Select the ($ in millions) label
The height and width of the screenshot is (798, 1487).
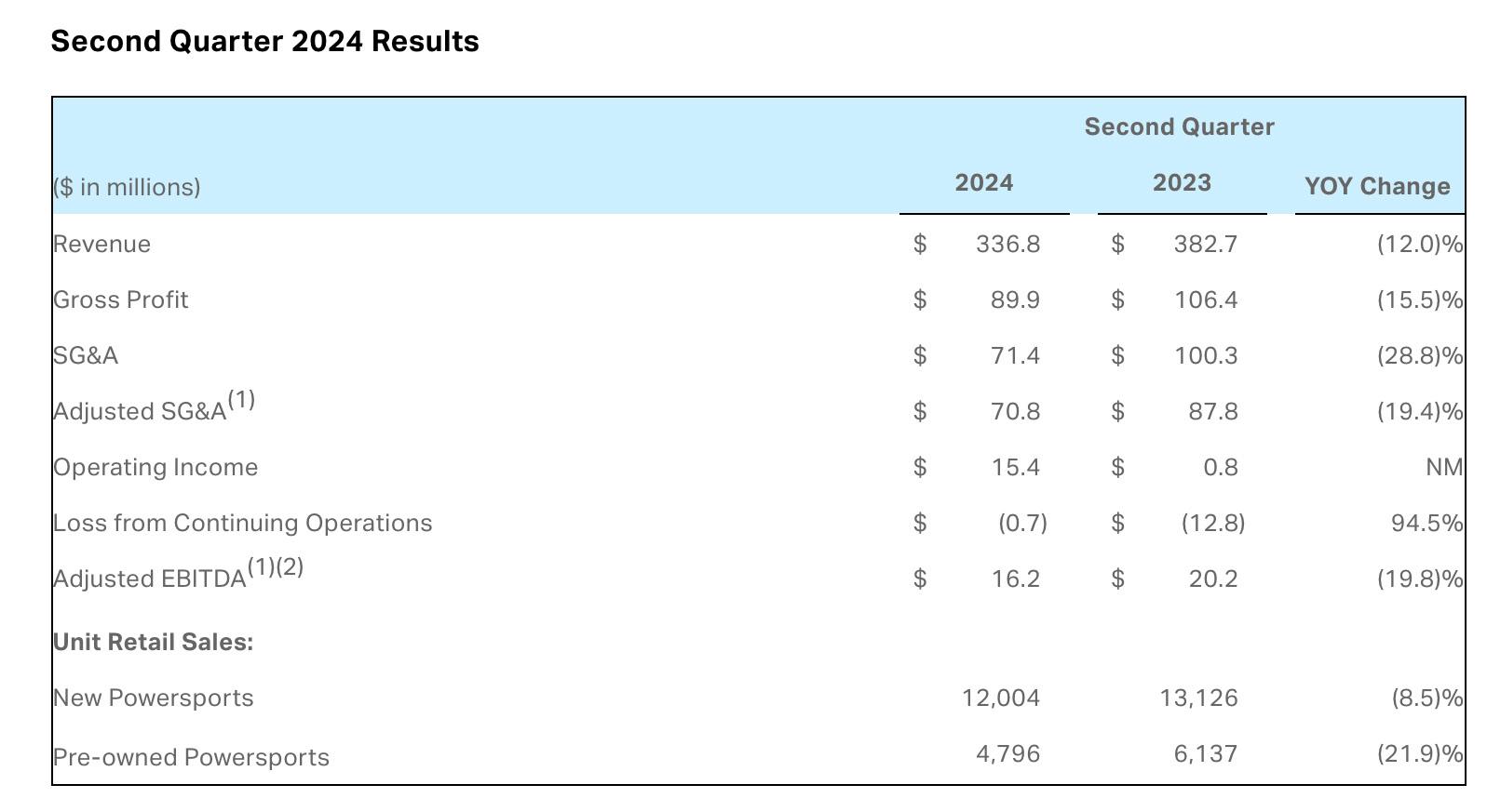tap(127, 188)
